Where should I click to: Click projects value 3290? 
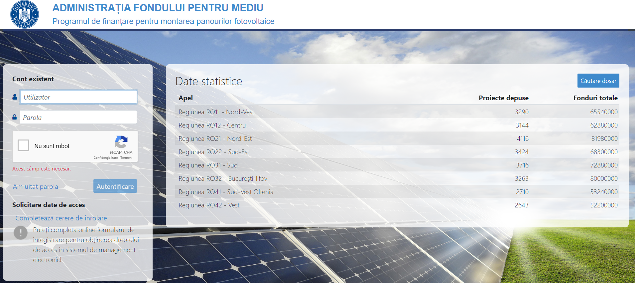coord(522,112)
